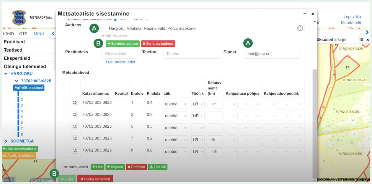
Task: Focus the Telefon input field
Action: click(191, 54)
